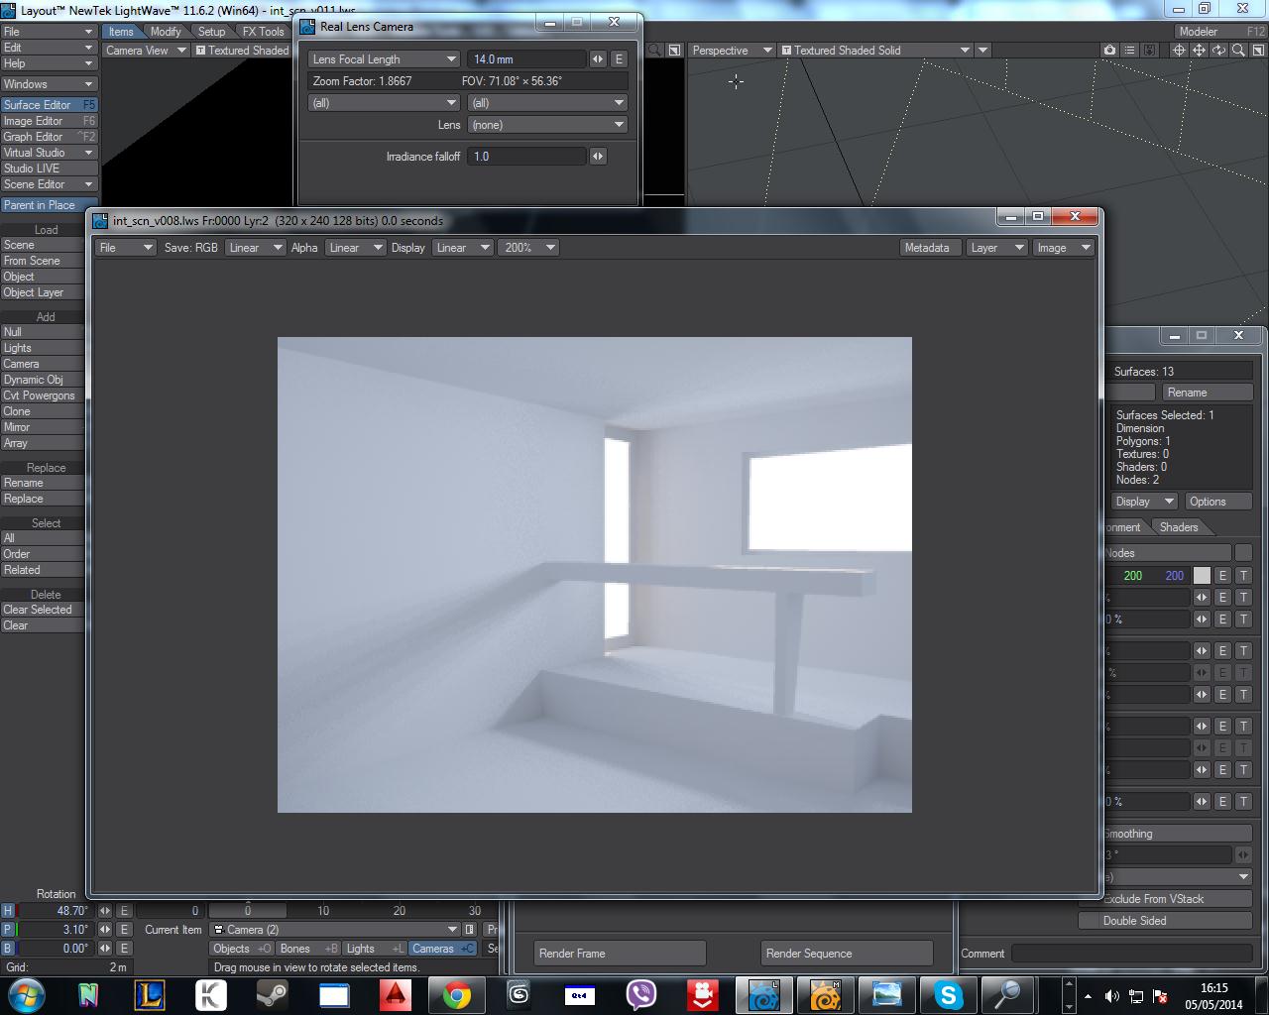
Task: Open item properties icon beside Camera (2)
Action: click(470, 930)
